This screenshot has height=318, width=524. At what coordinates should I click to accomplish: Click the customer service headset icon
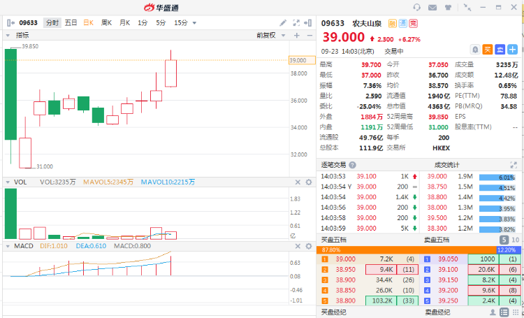pos(417,8)
